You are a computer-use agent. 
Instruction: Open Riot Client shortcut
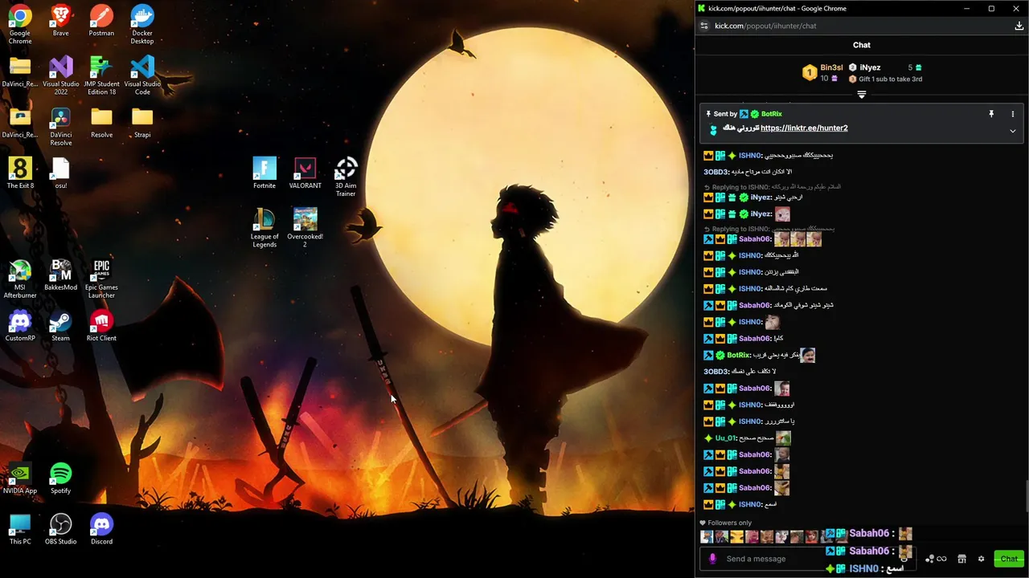[101, 326]
